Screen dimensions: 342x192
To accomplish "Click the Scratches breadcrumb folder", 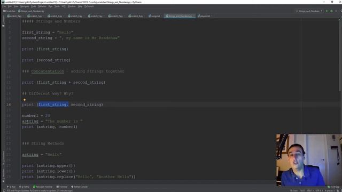I will pos(9,11).
